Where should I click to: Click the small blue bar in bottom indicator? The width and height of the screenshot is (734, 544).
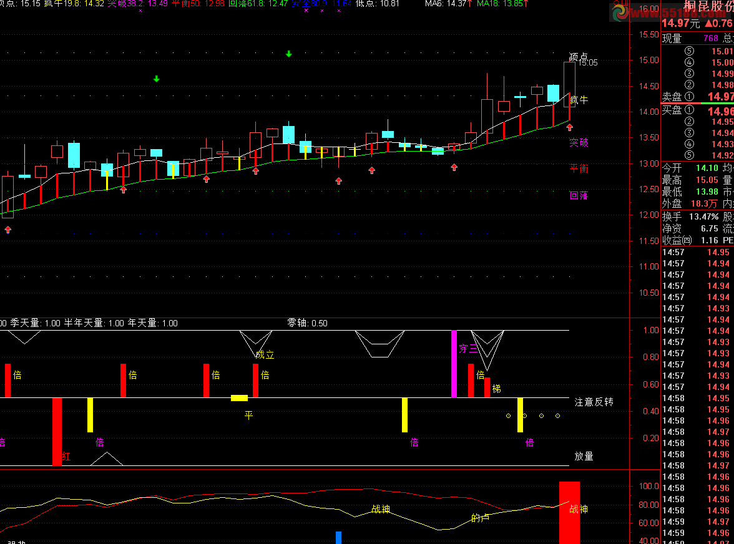click(338, 538)
